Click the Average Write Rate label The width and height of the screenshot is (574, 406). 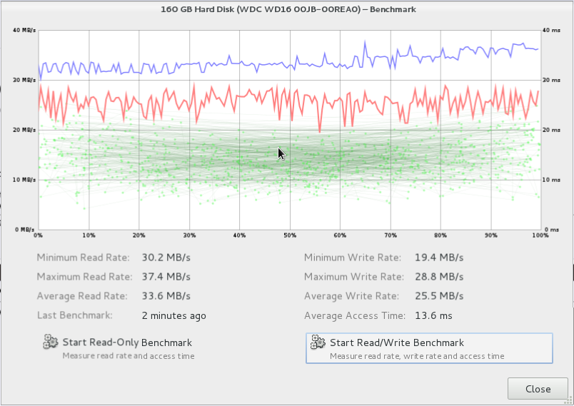(x=351, y=296)
